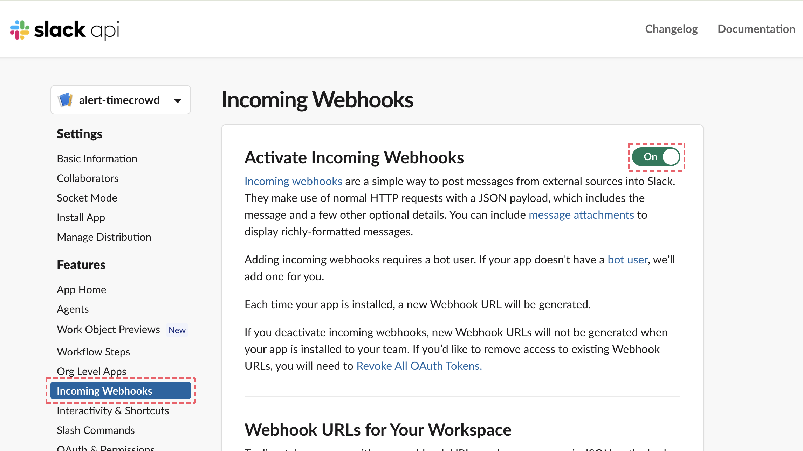Follow the Incoming webhooks link
803x451 pixels.
(293, 181)
